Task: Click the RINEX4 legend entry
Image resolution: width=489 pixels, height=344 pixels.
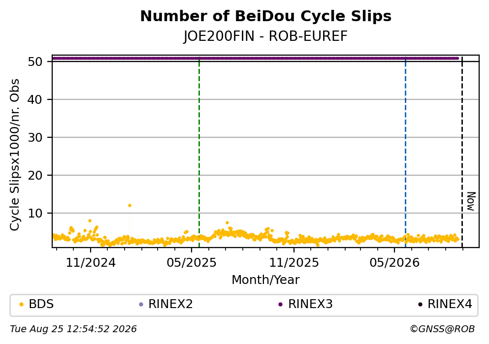Action: pyautogui.click(x=445, y=304)
